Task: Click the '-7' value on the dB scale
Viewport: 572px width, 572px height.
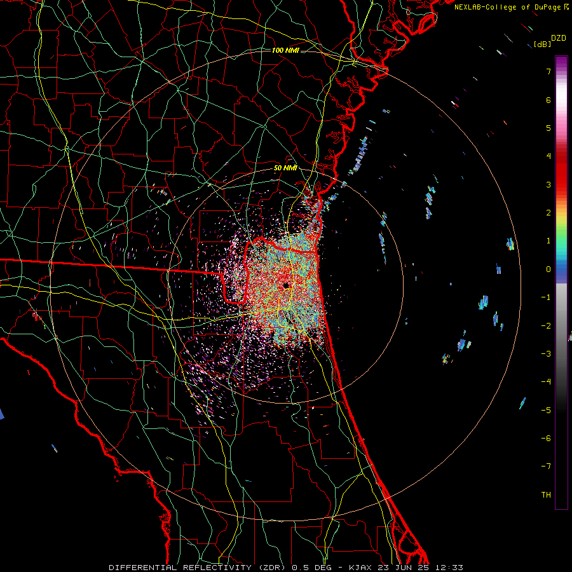Action: [x=546, y=466]
